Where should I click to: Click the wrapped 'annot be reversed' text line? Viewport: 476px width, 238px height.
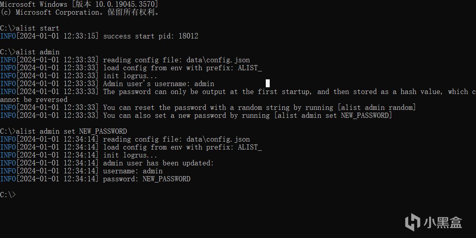(x=34, y=100)
